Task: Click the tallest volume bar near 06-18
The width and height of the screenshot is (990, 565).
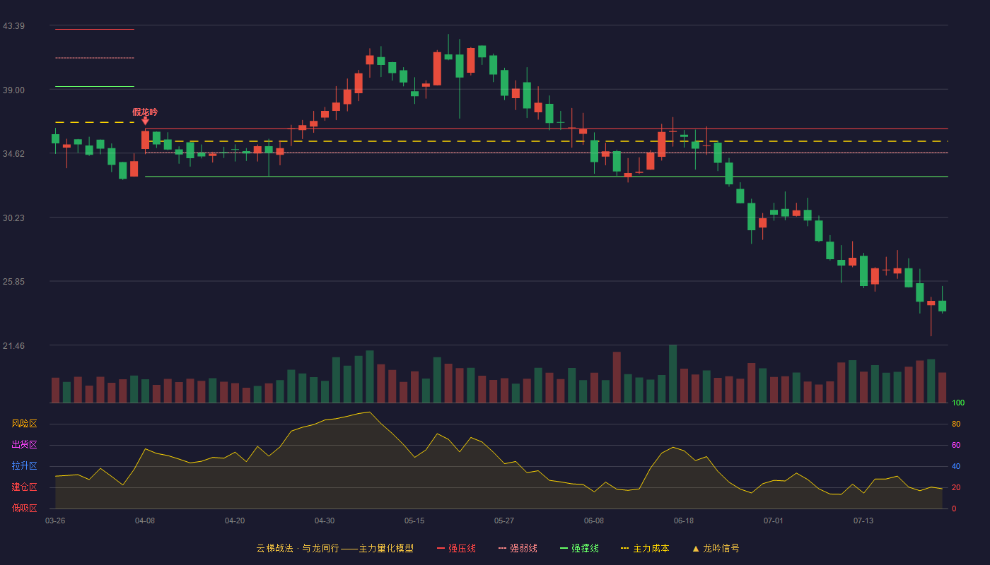Action: [672, 374]
